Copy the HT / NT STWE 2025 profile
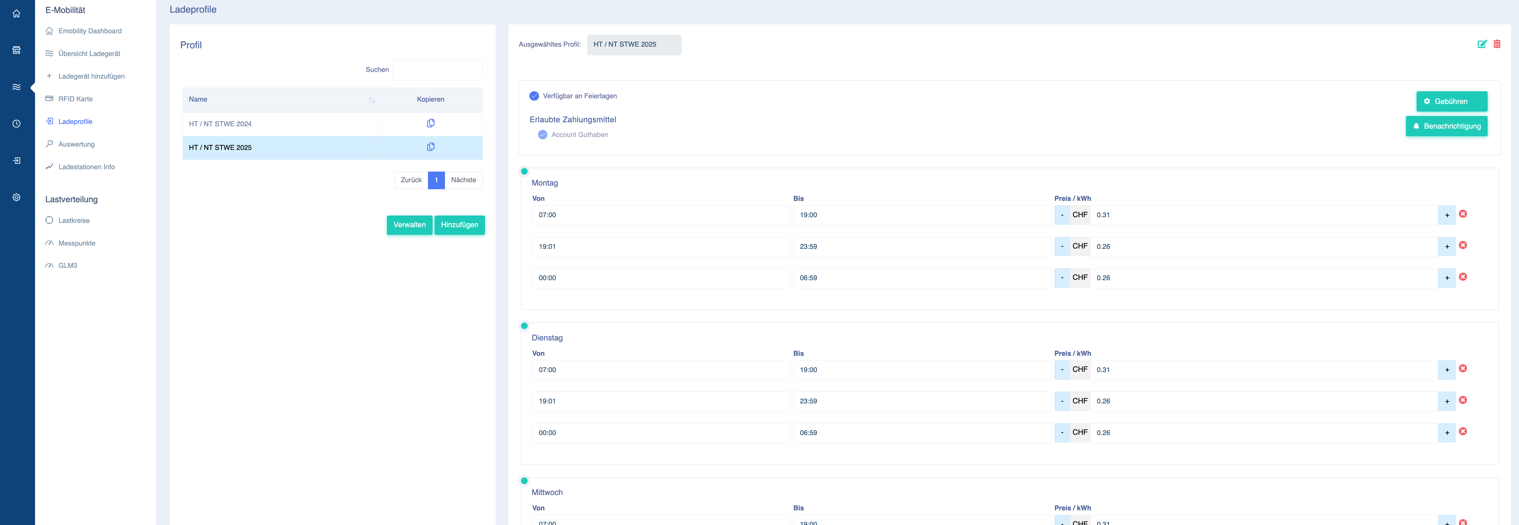The image size is (1519, 525). [x=431, y=147]
